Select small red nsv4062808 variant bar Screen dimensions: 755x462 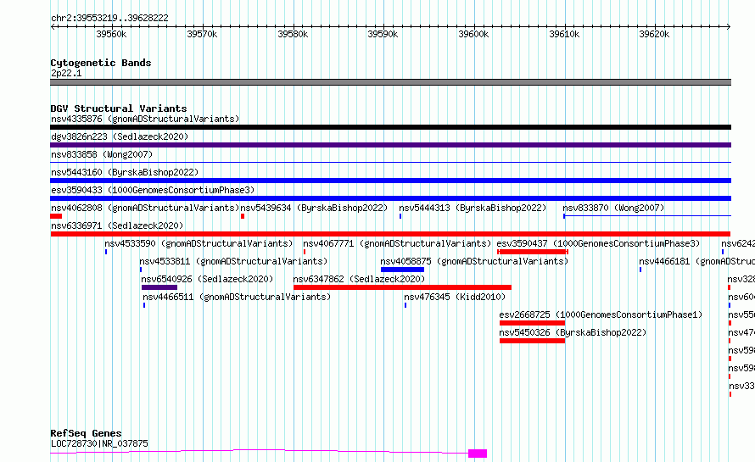click(x=56, y=216)
